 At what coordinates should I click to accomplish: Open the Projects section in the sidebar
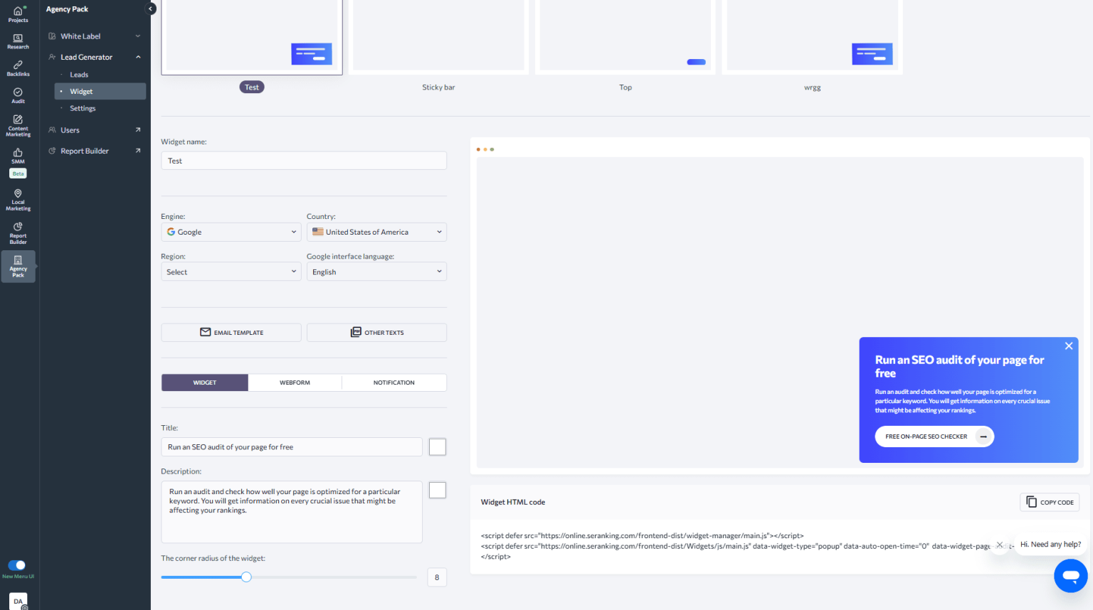(18, 13)
